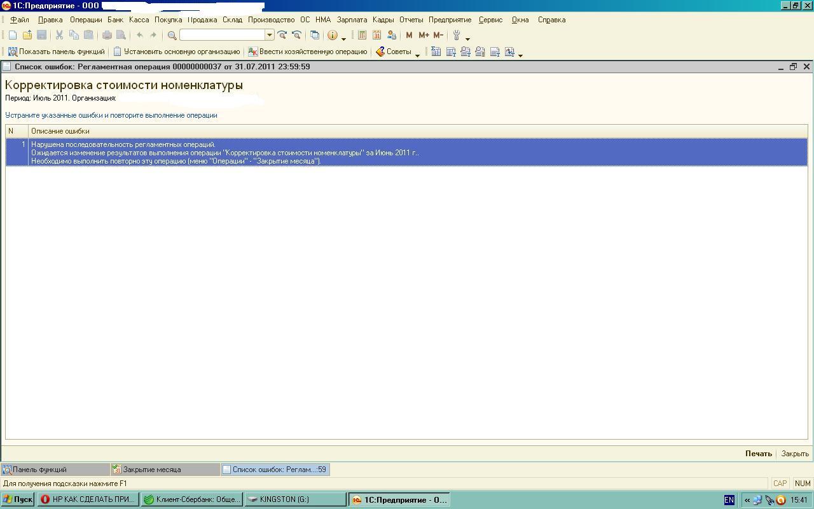The image size is (814, 509).
Task: Click Показать панель функций button
Action: point(56,52)
